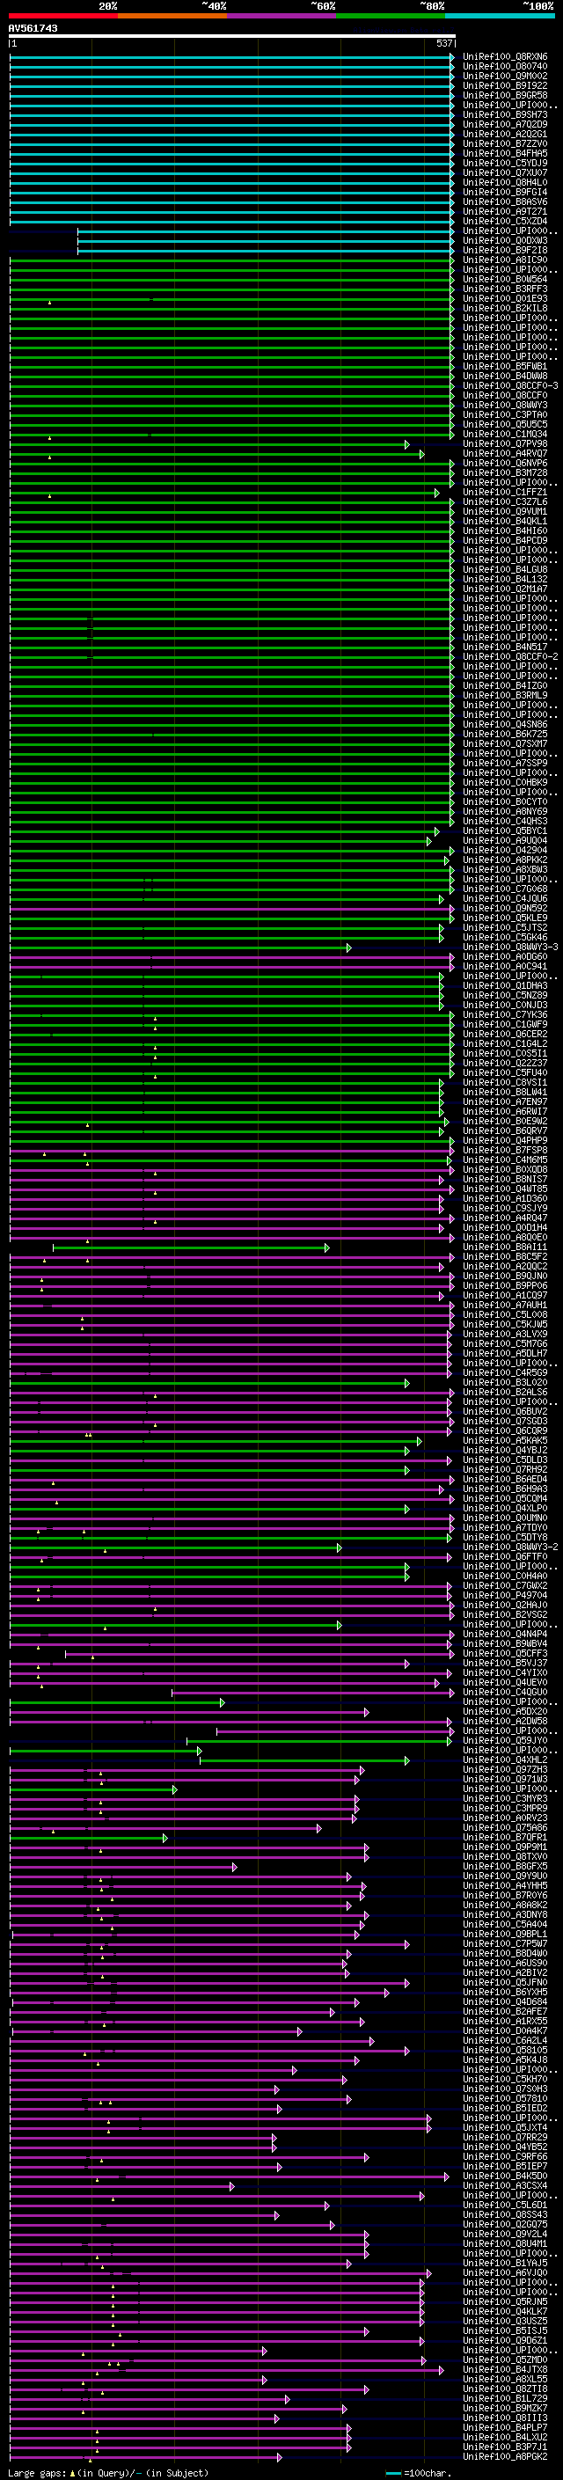563x2480 pixels.
Task: Select the UniRef100_B8AI11 label
Action: click(505, 1247)
